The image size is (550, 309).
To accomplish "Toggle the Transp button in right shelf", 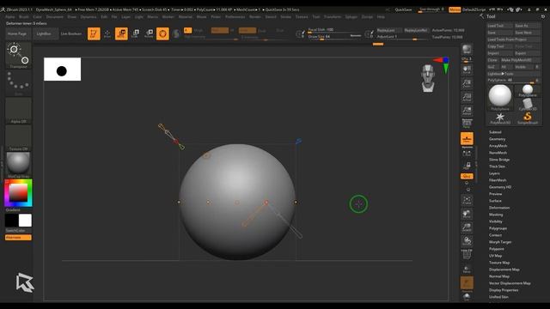I will [467, 269].
